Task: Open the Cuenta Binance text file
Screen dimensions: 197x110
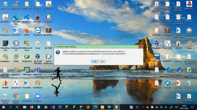Action: (178, 19)
